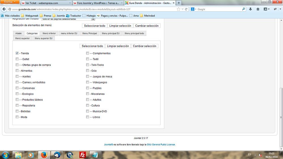Click Seleccionar todo inside the tab panel
283x159 pixels.
pos(92,46)
